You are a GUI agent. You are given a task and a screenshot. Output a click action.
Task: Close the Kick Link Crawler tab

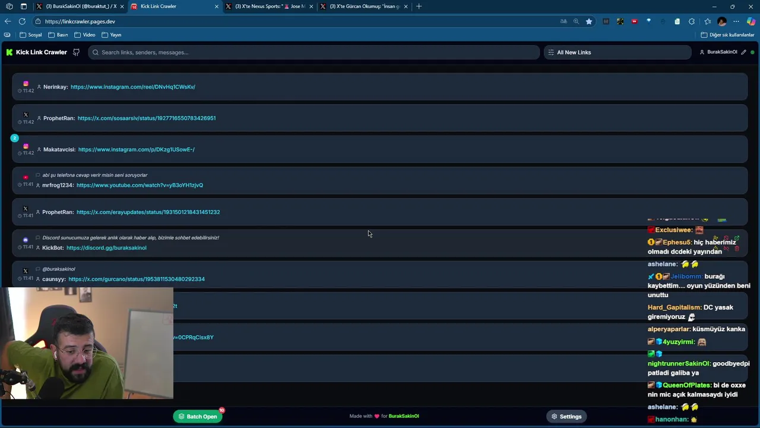pos(217,7)
